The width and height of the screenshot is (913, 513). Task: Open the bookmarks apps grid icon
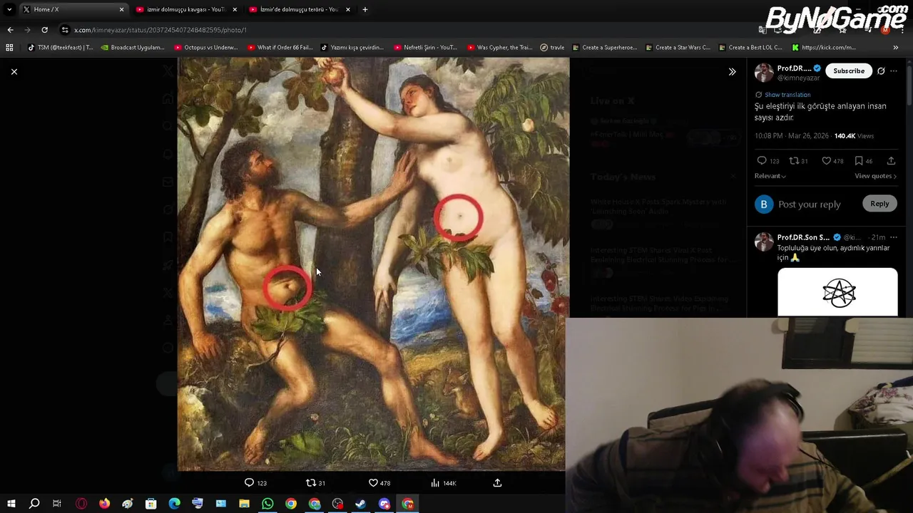9,48
